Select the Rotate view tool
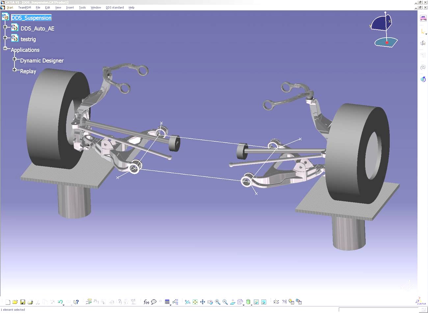The image size is (428, 314). coord(210,302)
